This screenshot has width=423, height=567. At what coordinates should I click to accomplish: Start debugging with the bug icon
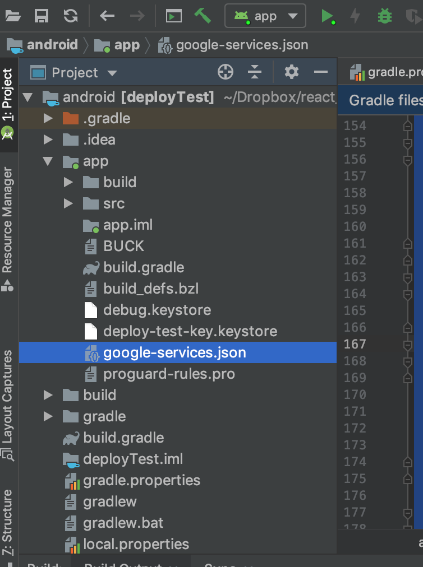[385, 16]
